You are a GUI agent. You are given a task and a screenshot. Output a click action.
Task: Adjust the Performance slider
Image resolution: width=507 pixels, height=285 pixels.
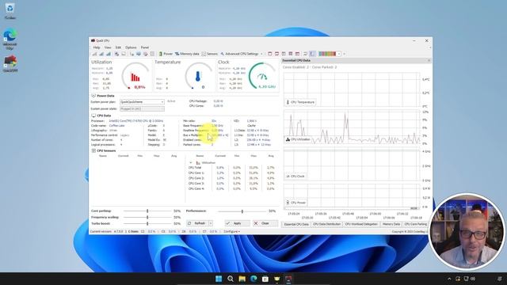242,211
